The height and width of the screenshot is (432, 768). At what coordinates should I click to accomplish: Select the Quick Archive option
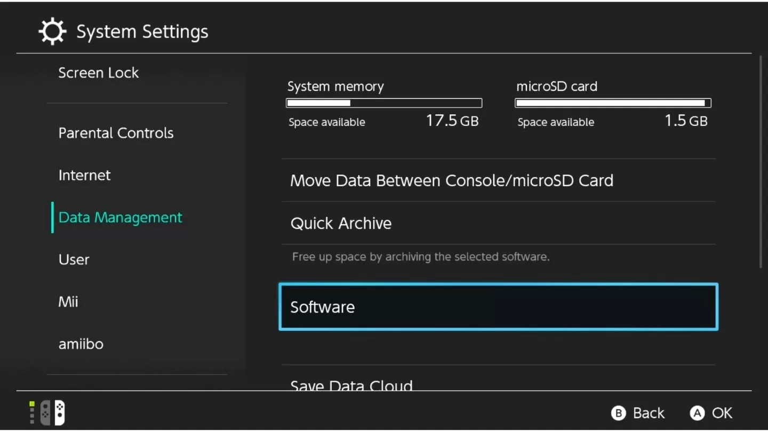click(x=498, y=223)
